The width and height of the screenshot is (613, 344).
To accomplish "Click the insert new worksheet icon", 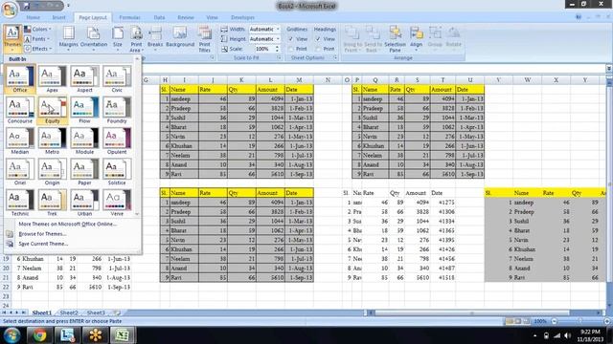I will pos(117,312).
